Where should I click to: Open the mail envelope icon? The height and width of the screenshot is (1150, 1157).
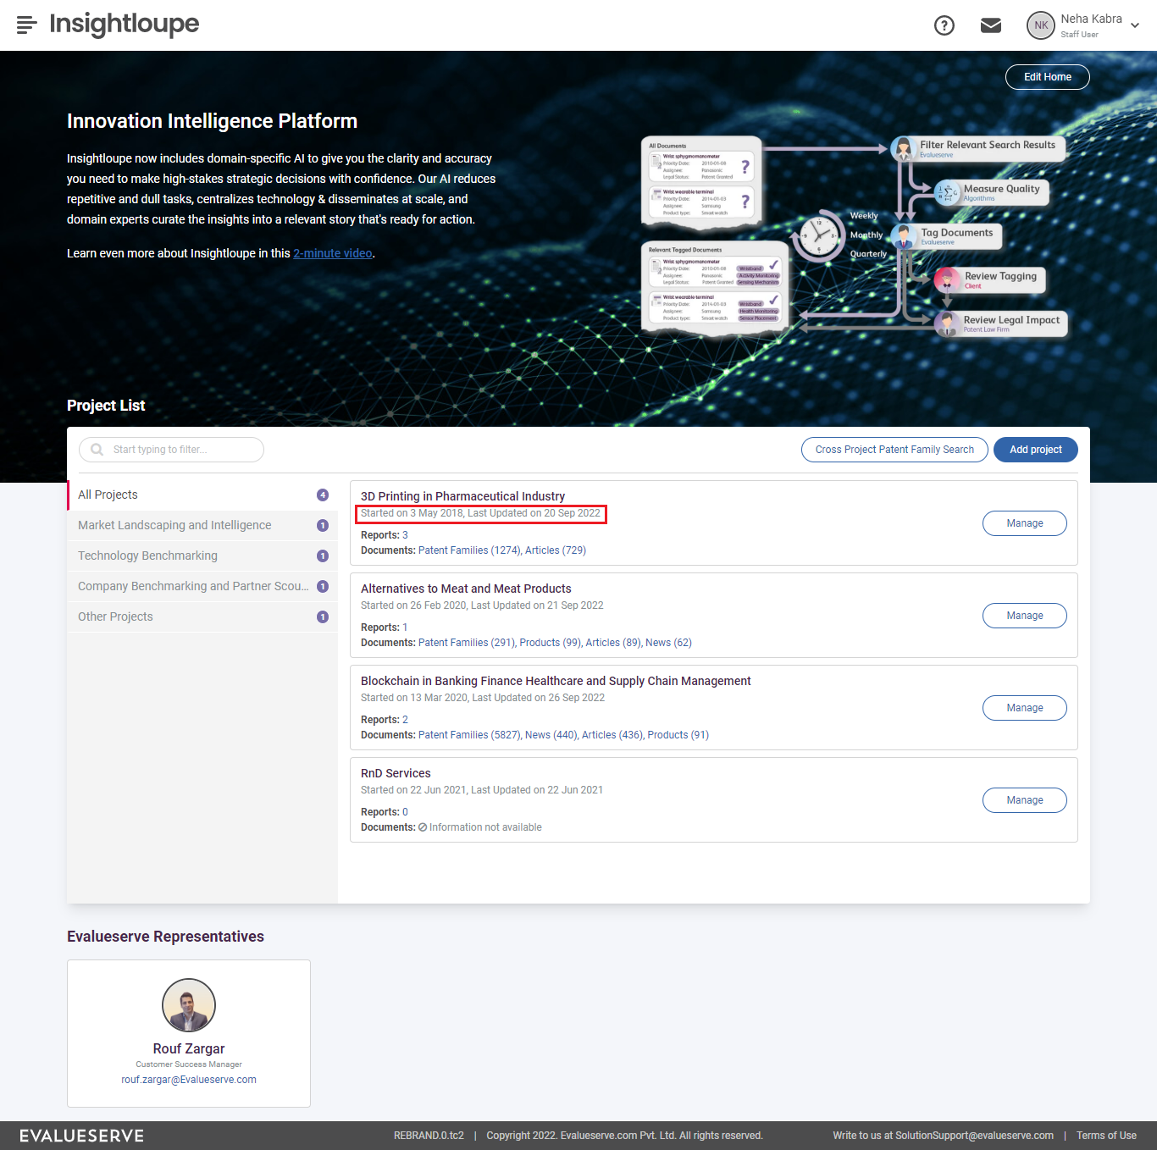click(x=991, y=25)
